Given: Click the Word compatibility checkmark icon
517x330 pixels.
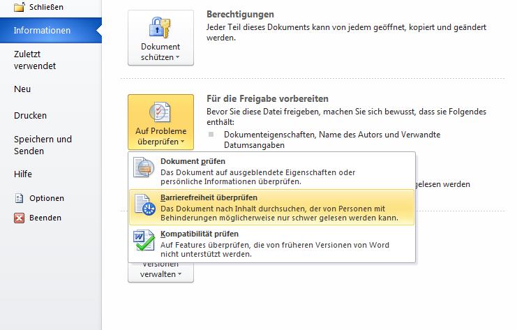Looking at the screenshot, I should point(144,240).
